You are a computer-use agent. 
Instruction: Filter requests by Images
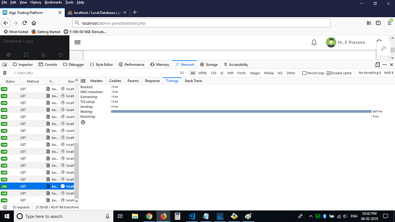pos(255,73)
